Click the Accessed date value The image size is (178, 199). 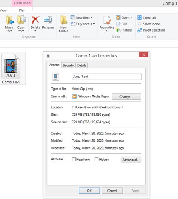click(98, 148)
